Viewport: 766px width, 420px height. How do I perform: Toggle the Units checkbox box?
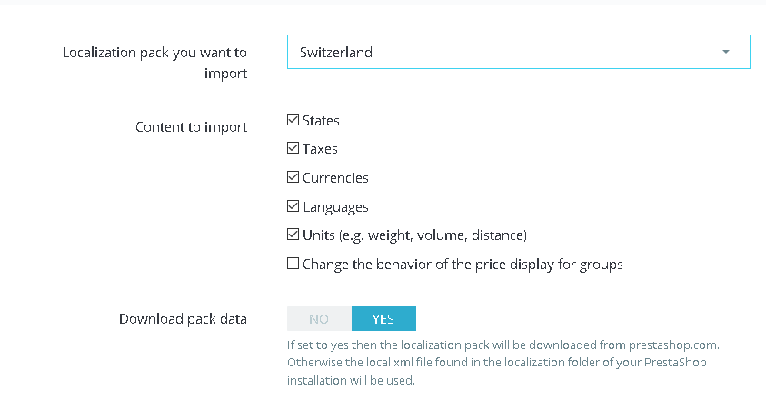(x=293, y=235)
